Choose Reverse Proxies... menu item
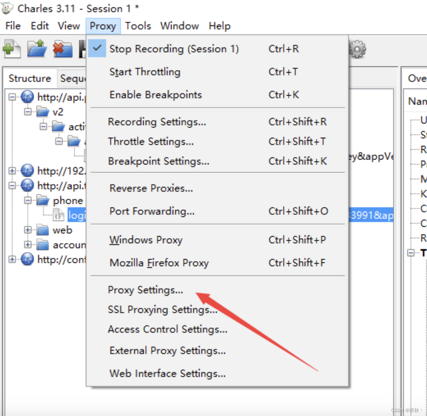This screenshot has height=416, width=427. 217,188
